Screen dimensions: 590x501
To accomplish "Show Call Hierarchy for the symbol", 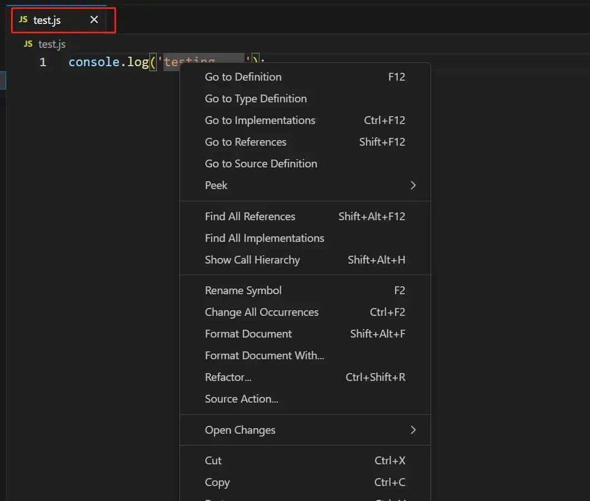I will pos(252,260).
